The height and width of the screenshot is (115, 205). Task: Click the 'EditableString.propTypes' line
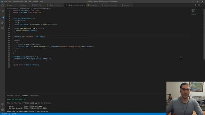(x=25, y=57)
